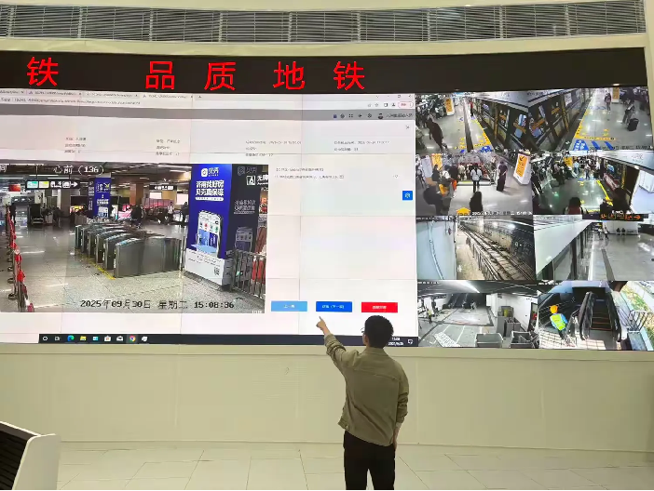
Task: Select the fourth browser tab
Action: click(x=168, y=96)
